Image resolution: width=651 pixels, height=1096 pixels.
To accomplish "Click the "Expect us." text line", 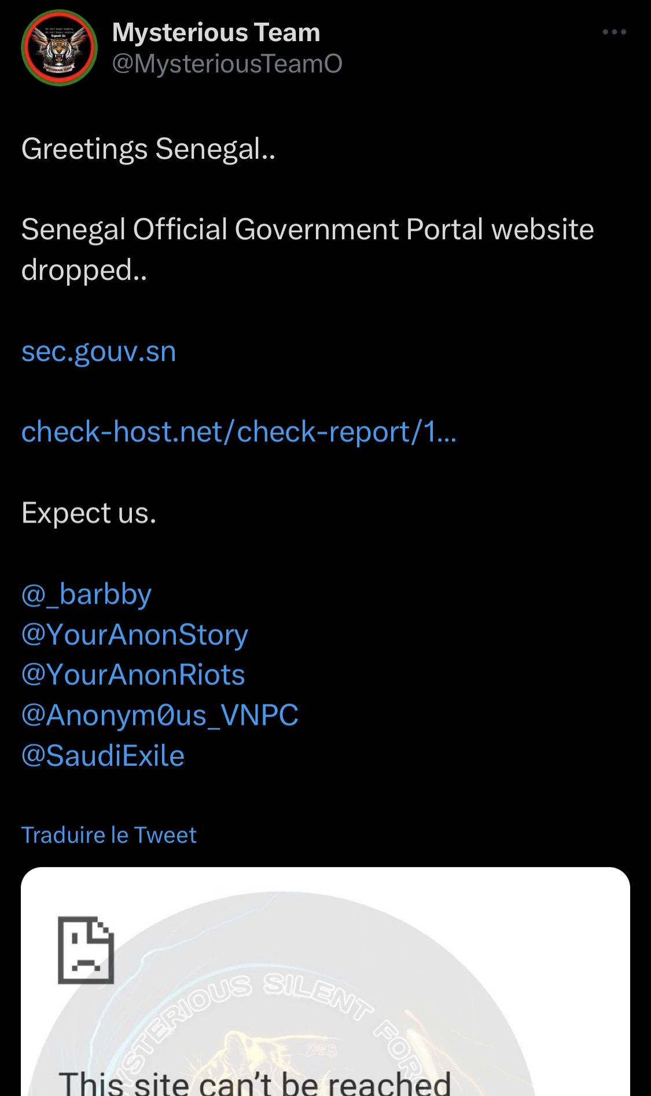I will tap(89, 513).
